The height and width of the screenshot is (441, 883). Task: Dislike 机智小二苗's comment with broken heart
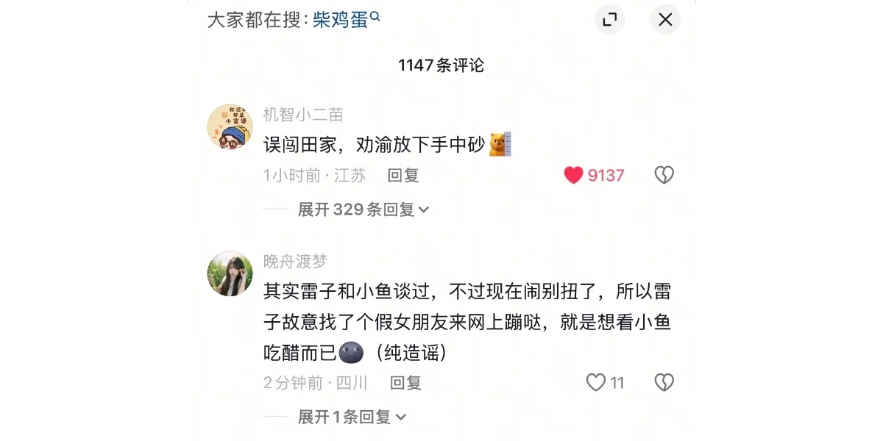click(664, 175)
